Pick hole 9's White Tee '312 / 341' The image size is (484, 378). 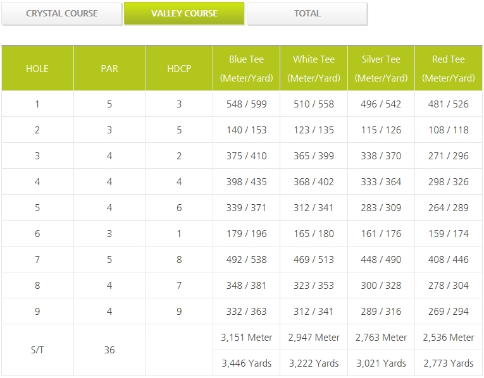[x=314, y=312]
